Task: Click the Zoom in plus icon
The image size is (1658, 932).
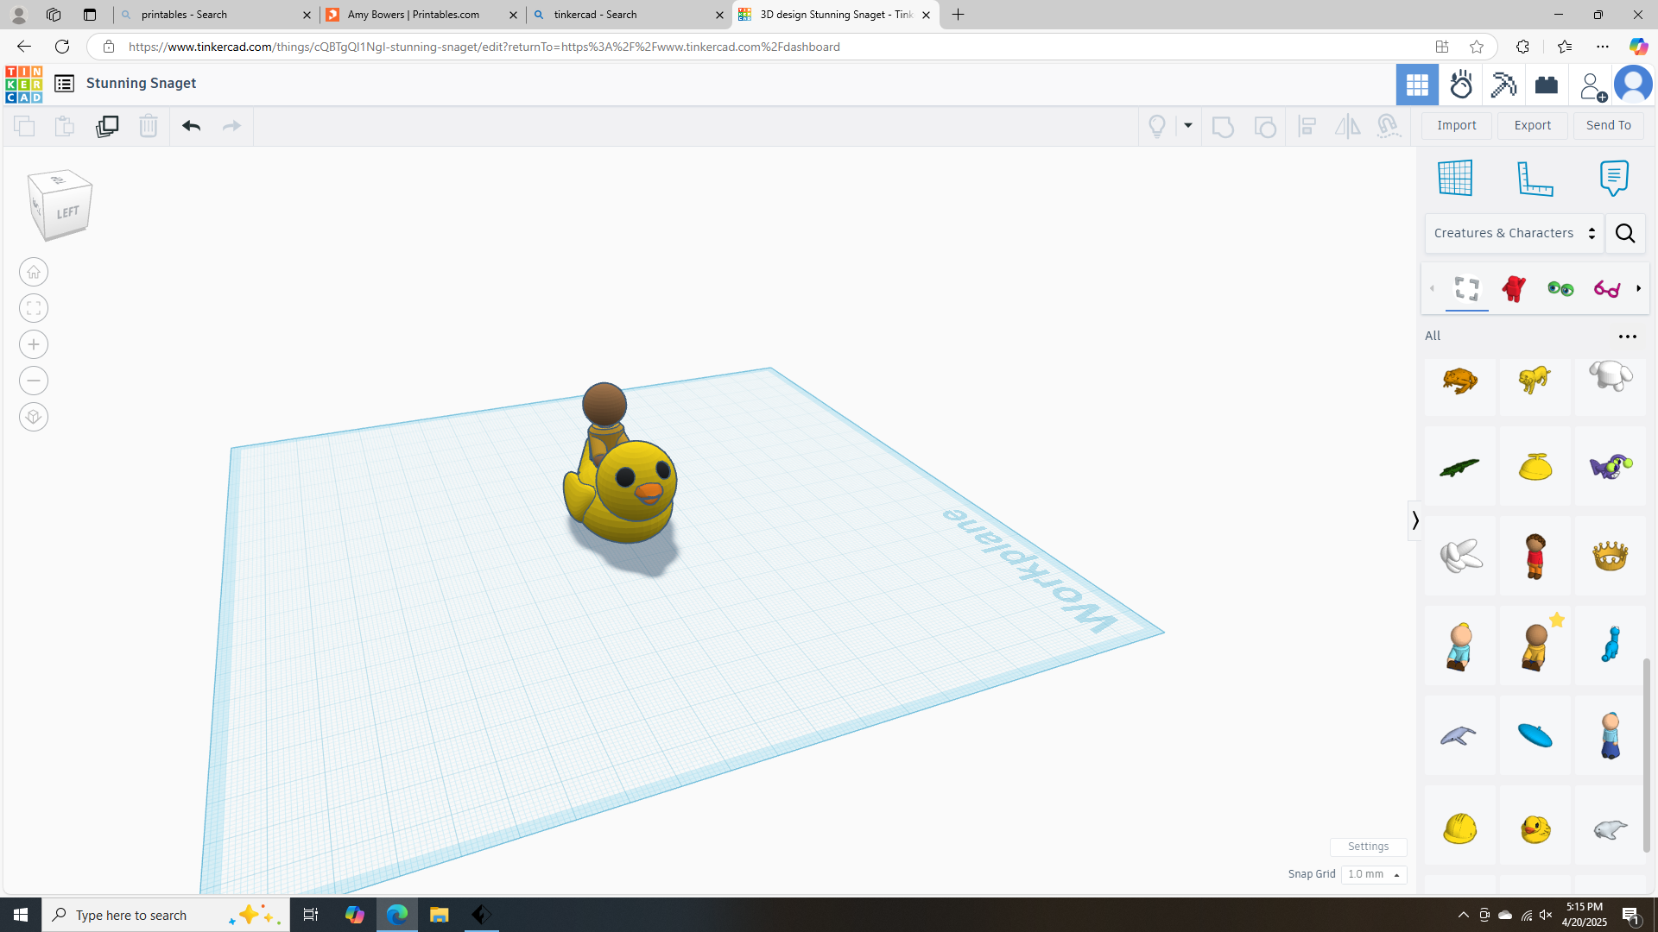Action: pos(34,345)
